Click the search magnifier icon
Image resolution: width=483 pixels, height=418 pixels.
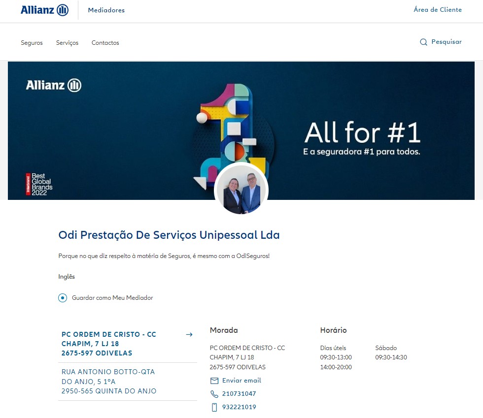click(423, 42)
